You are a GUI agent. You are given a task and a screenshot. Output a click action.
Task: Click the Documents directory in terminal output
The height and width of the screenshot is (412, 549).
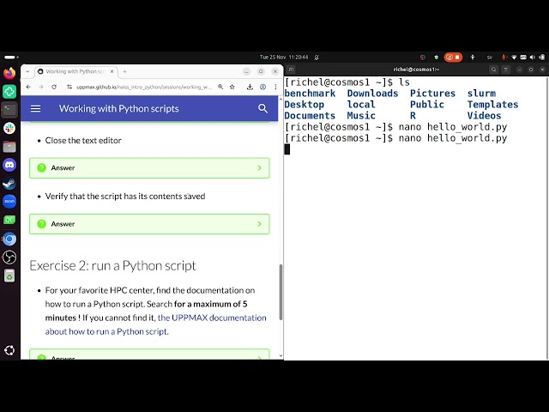click(310, 116)
